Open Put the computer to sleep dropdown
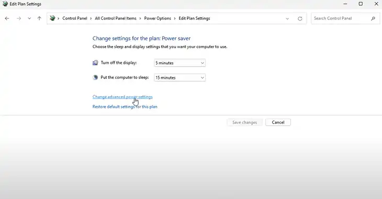382x199 pixels. point(180,78)
